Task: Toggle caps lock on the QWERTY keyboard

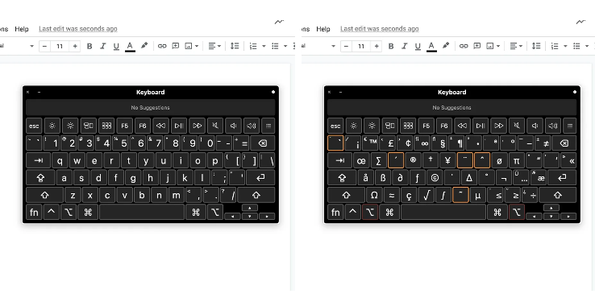Action: click(40, 177)
